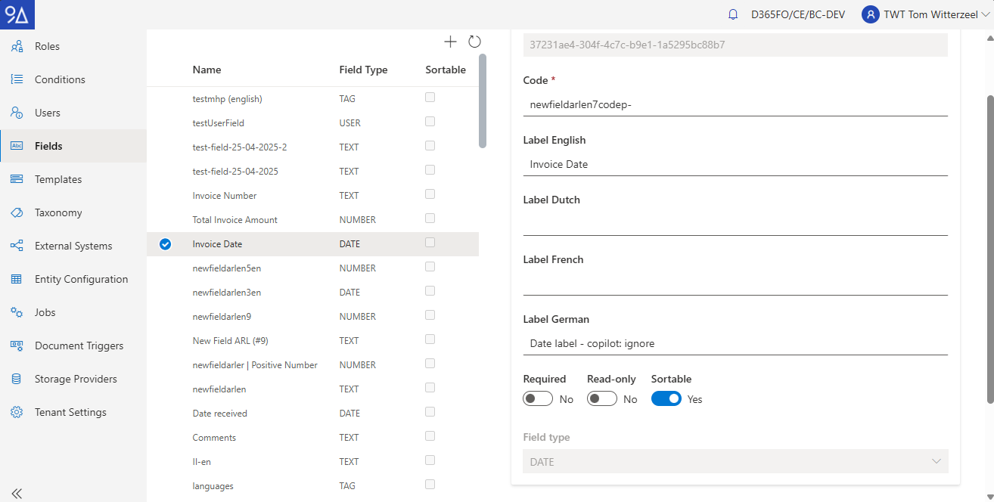Click the External Systems icon
Image resolution: width=994 pixels, height=502 pixels.
(17, 246)
